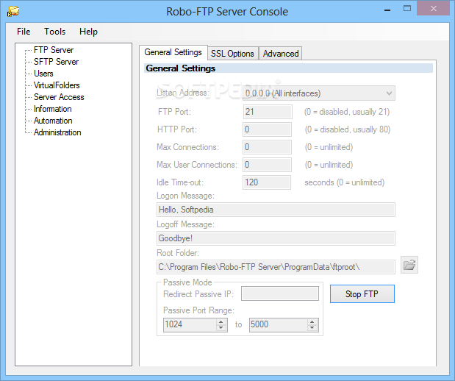Increase passive port range end value 5000
Image resolution: width=455 pixels, height=381 pixels.
312,321
